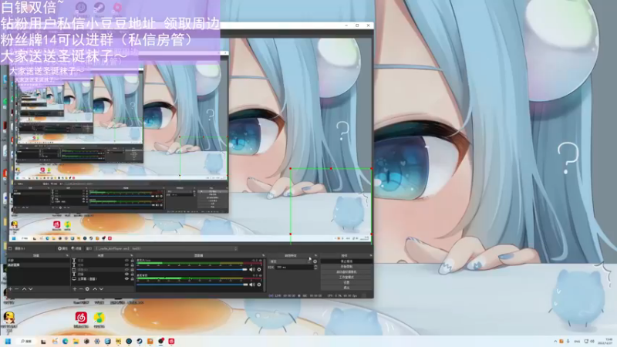Image resolution: width=617 pixels, height=347 pixels.
Task: Open the Audio Mixer dock panel menu
Action: click(263, 256)
